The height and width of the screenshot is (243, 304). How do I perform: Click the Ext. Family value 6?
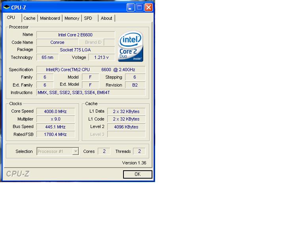point(45,85)
